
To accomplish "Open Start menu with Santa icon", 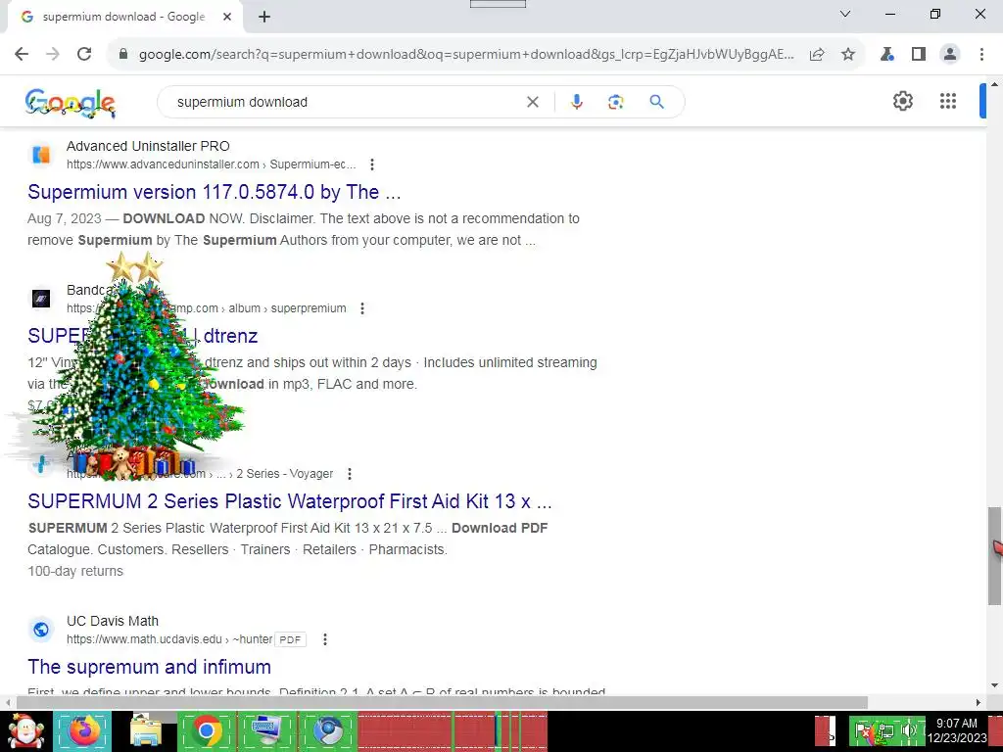I will tap(25, 731).
